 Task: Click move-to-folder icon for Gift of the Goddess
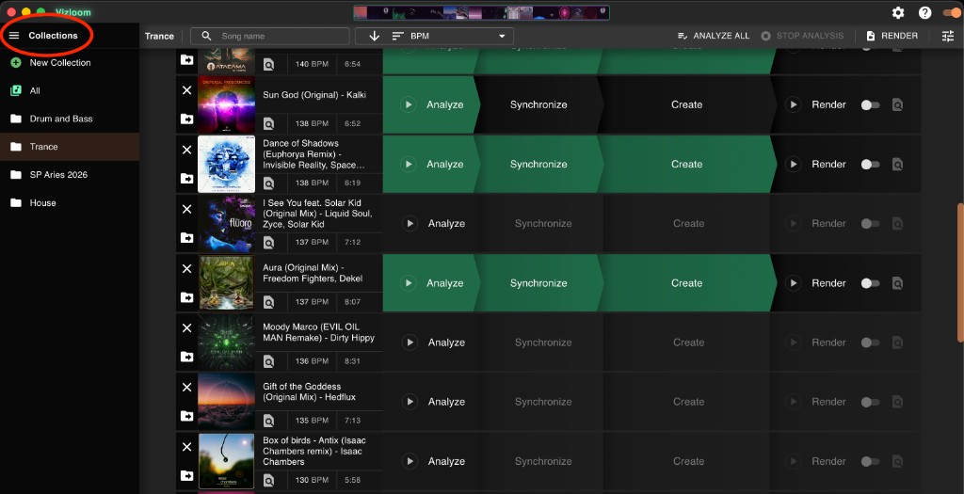pyautogui.click(x=187, y=417)
